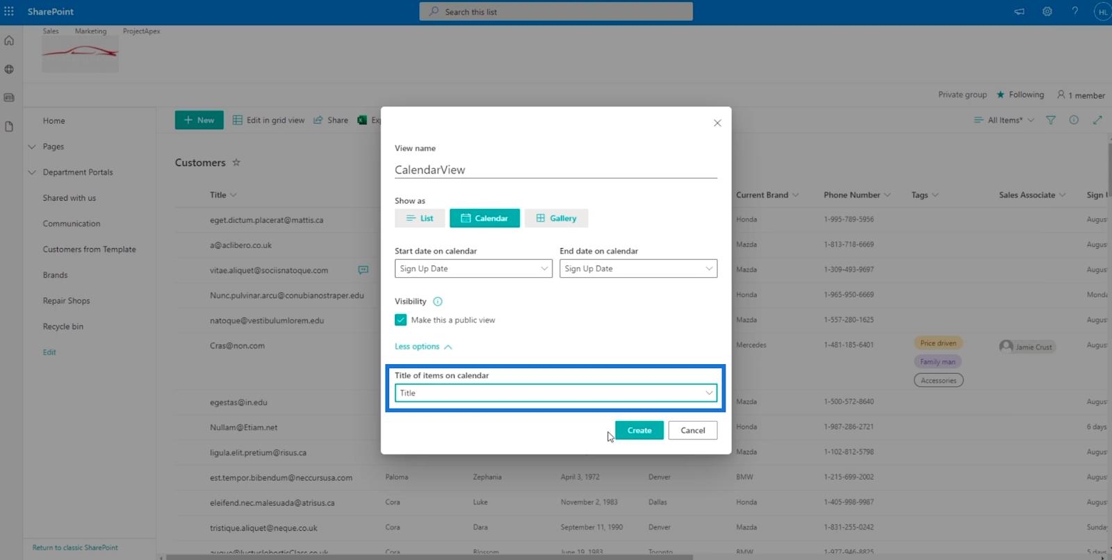Open the Marketing top navigation link

click(91, 31)
